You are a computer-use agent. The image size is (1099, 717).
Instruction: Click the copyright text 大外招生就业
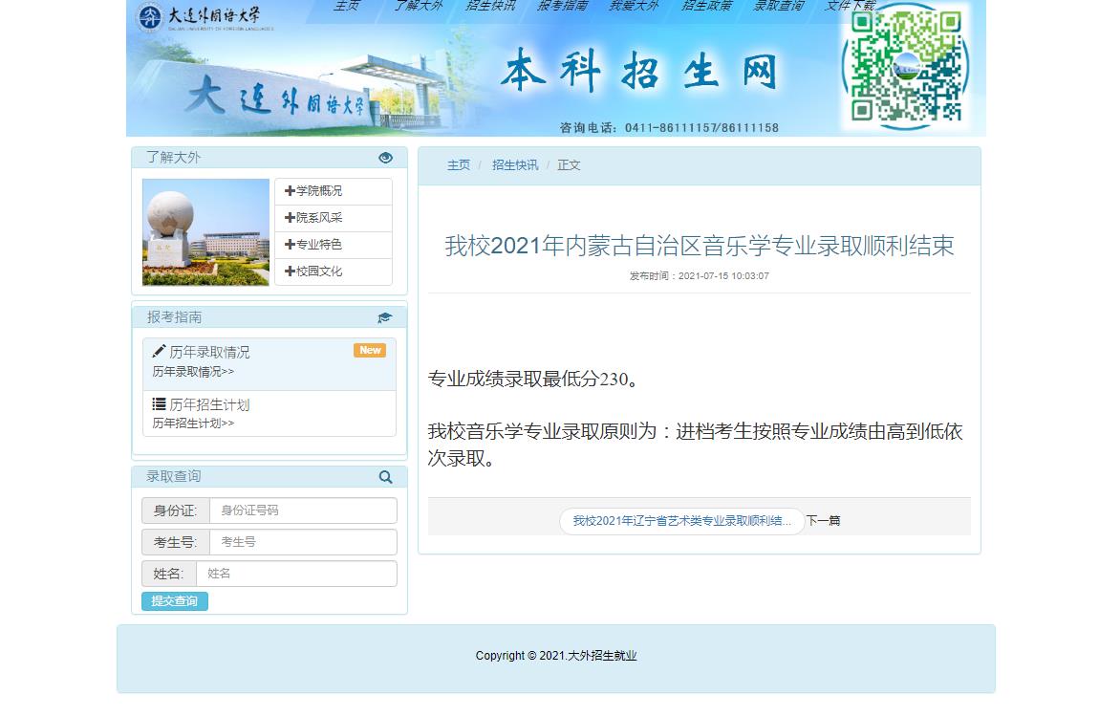602,656
